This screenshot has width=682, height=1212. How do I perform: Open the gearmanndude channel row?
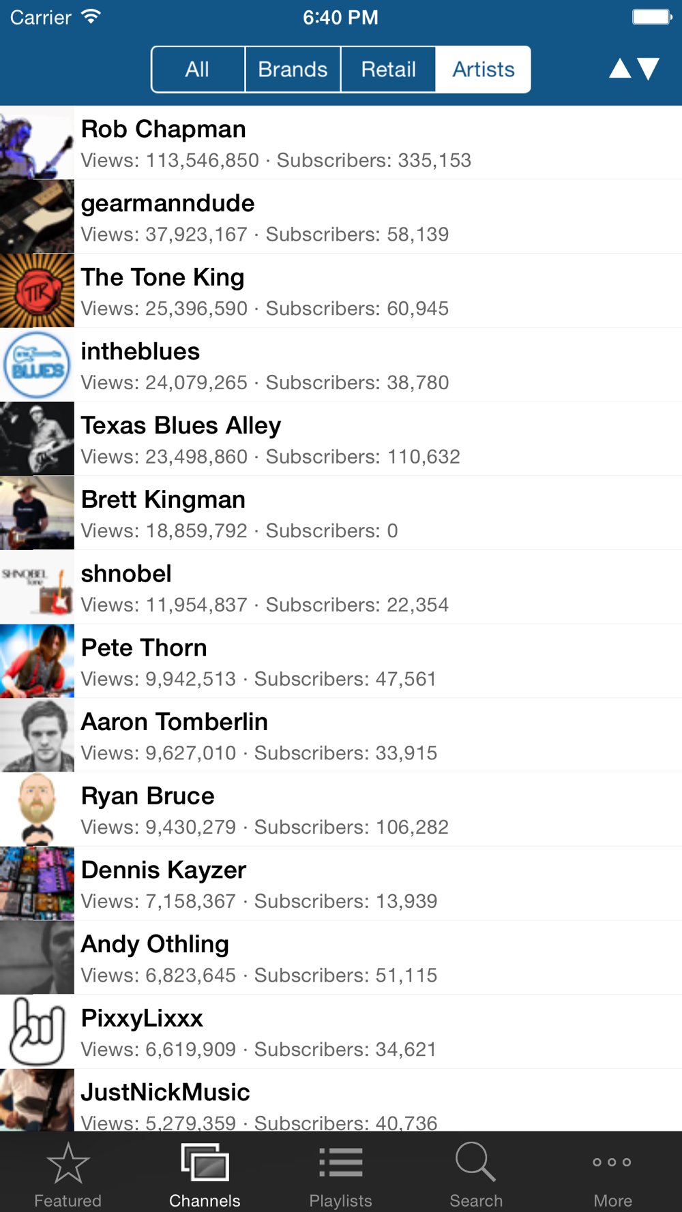click(x=341, y=217)
